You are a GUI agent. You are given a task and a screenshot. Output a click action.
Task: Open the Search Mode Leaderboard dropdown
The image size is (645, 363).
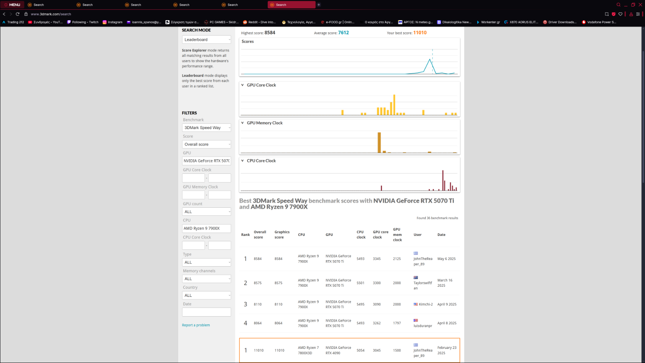[x=206, y=40]
